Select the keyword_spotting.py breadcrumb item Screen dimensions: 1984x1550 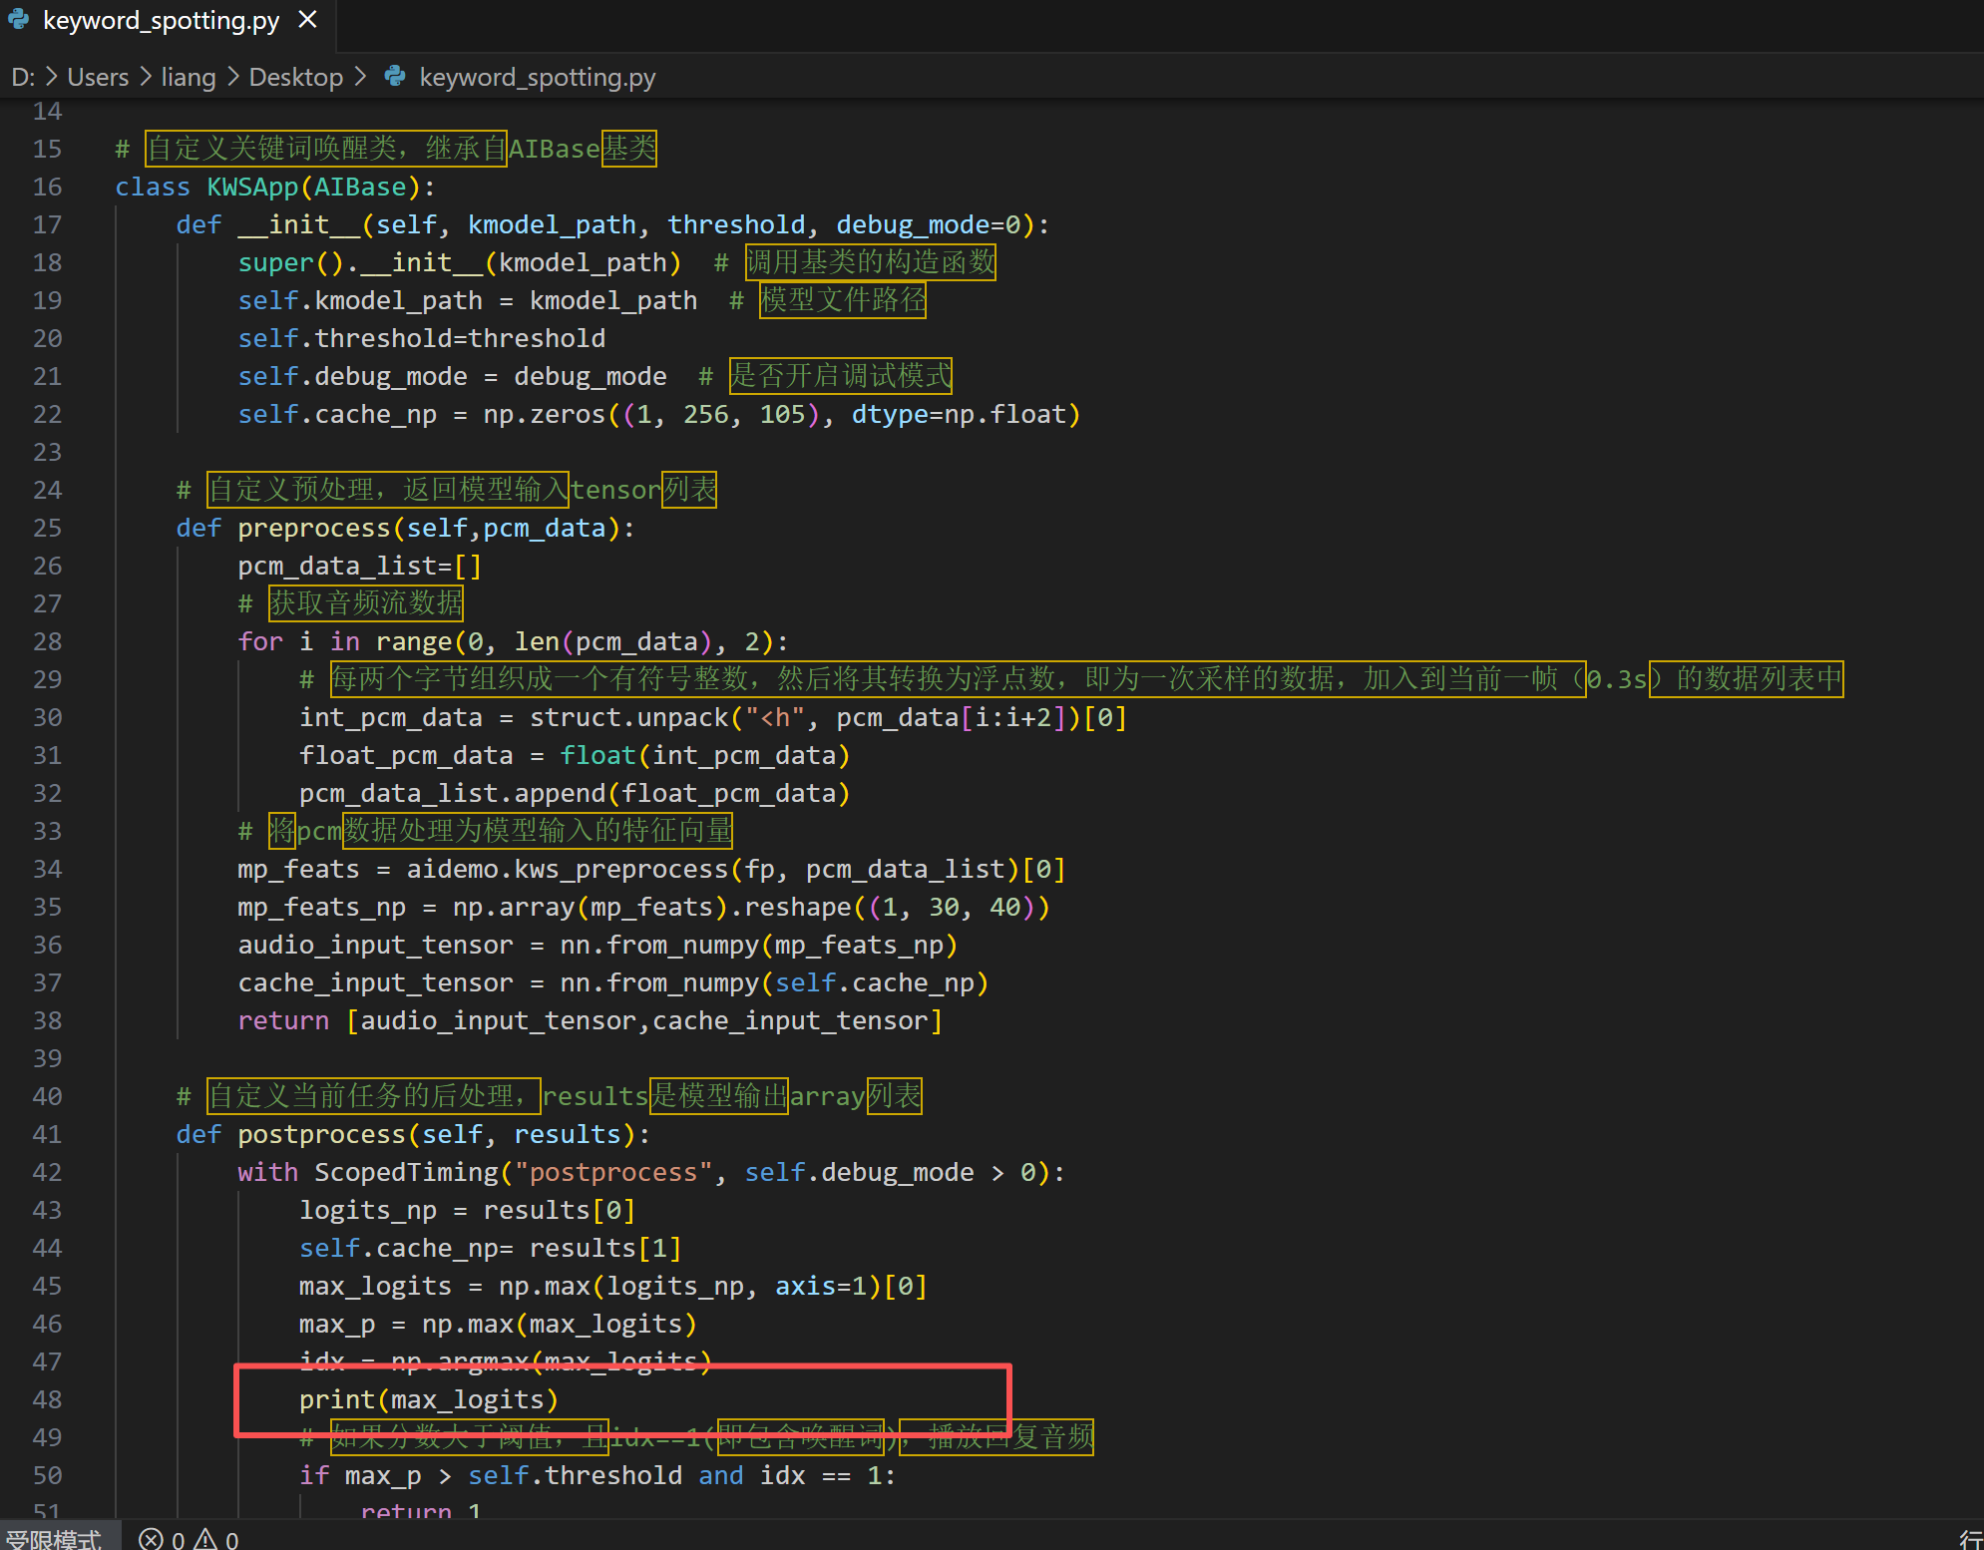(537, 77)
